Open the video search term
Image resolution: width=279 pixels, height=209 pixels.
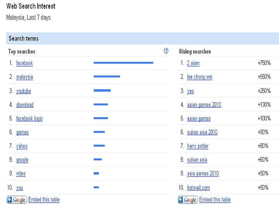point(21,173)
